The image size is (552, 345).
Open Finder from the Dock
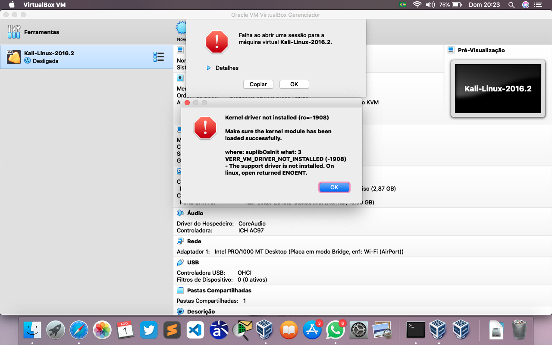32,330
